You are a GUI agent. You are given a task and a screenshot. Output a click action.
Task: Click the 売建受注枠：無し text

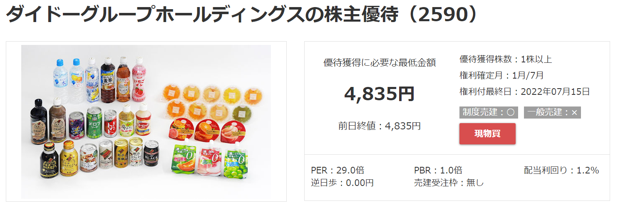pyautogui.click(x=449, y=183)
